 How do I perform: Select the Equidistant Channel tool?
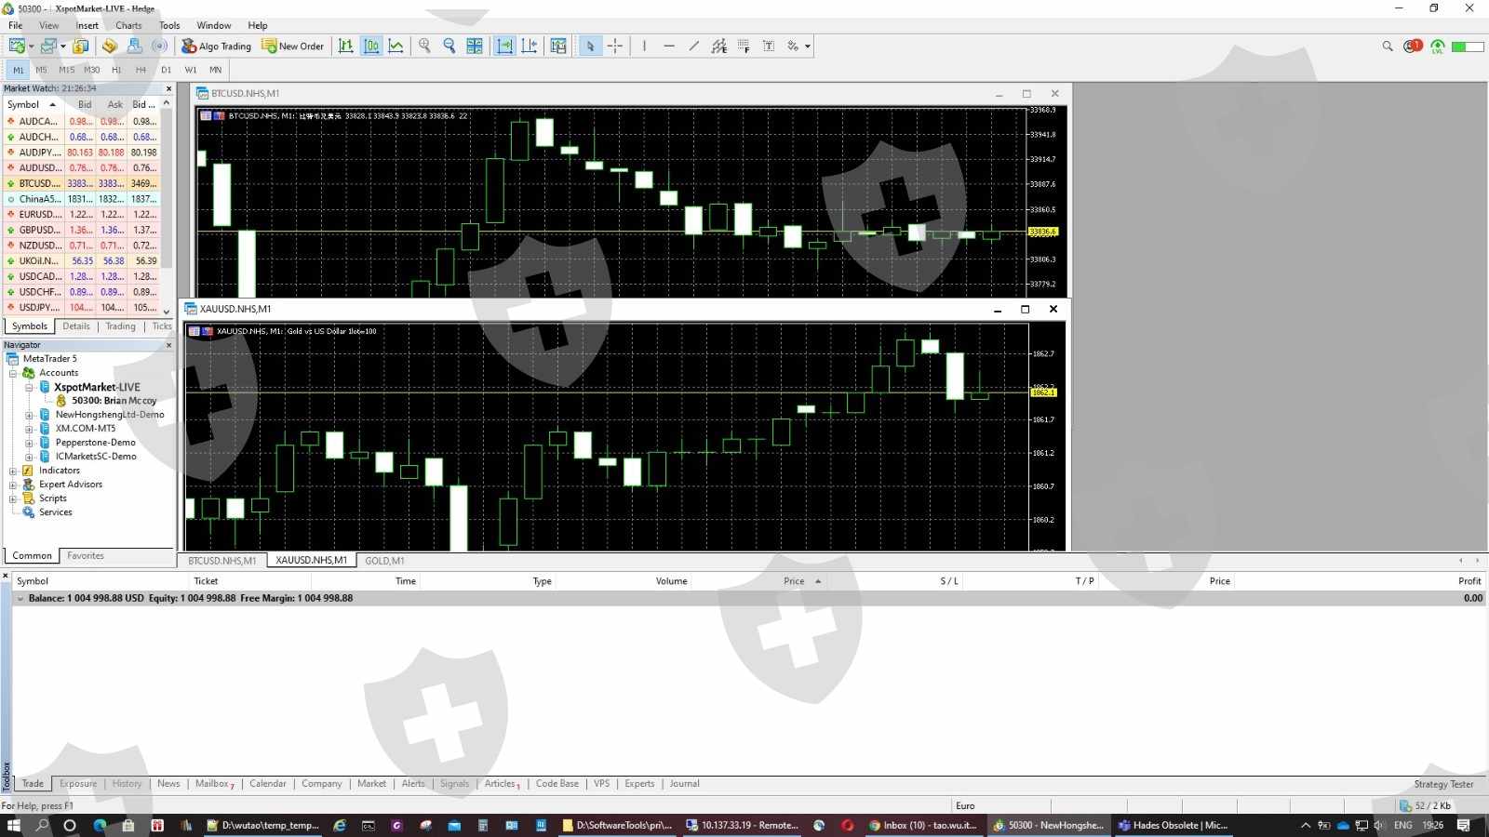[x=719, y=46]
